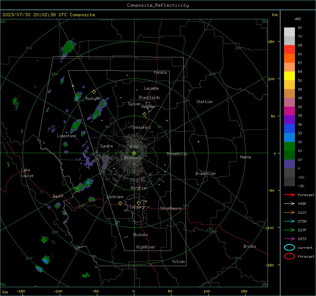Select the orange 111V arrow legend icon
Screen dimensions: 316x296
(289, 212)
